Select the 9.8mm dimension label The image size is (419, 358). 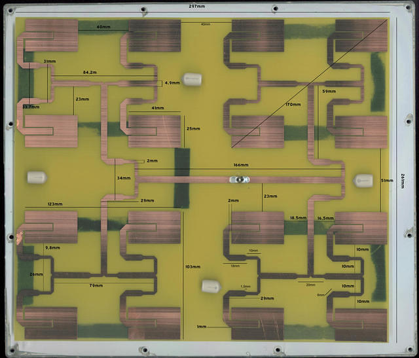pyautogui.click(x=52, y=247)
